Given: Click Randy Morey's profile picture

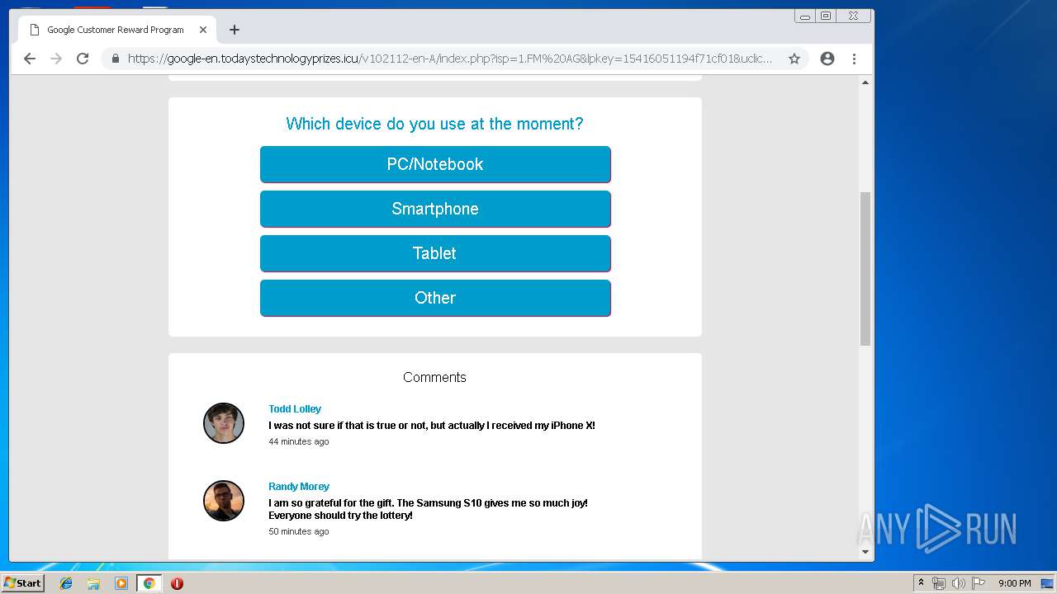Looking at the screenshot, I should coord(224,501).
